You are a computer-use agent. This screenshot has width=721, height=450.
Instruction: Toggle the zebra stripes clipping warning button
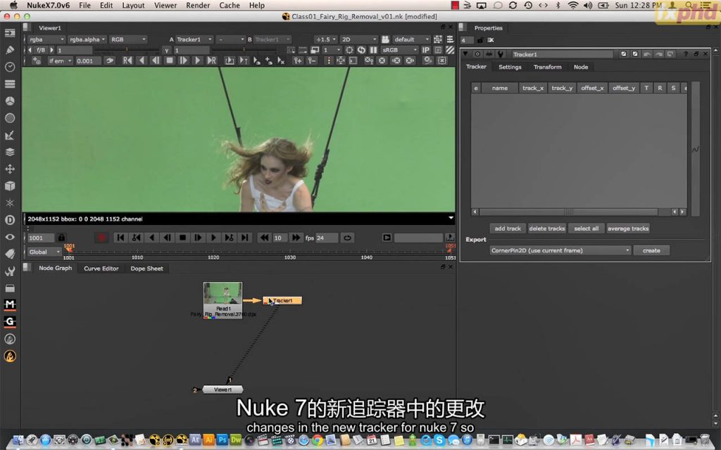[450, 50]
